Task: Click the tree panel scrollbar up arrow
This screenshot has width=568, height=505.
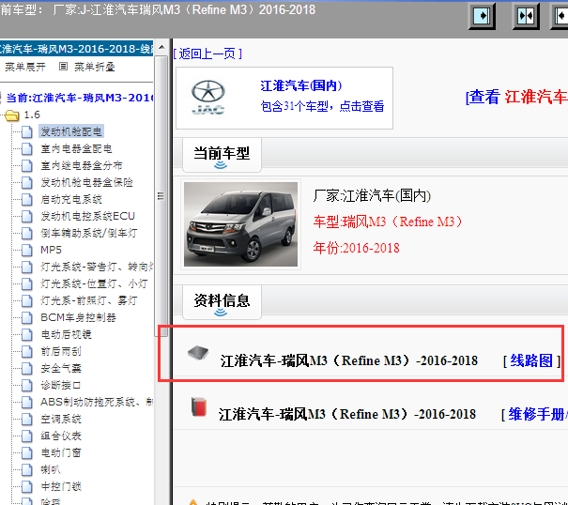Action: coord(161,48)
